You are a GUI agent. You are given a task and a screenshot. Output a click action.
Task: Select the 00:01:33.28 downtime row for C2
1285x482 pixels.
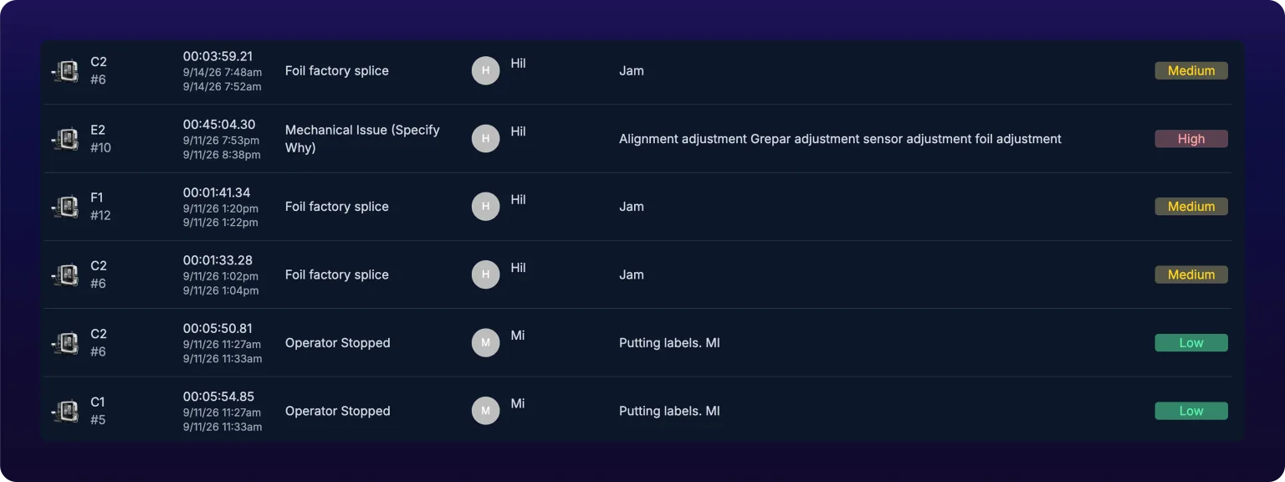pyautogui.click(x=637, y=275)
